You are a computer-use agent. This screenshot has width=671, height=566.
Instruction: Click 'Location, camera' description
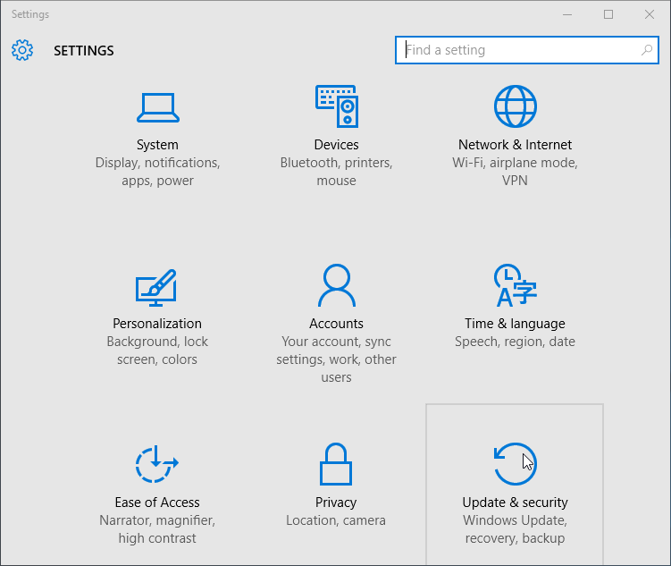point(336,520)
